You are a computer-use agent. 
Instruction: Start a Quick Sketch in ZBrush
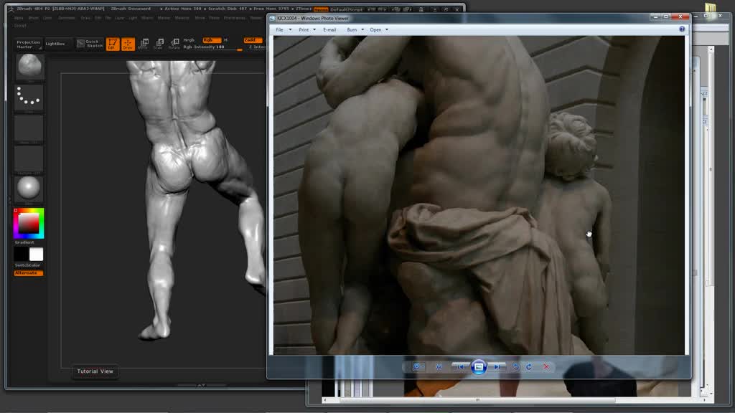coord(90,44)
